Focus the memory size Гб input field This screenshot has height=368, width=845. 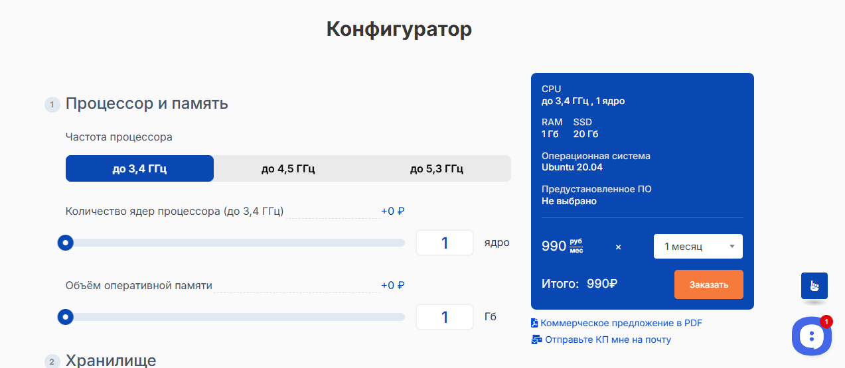444,317
